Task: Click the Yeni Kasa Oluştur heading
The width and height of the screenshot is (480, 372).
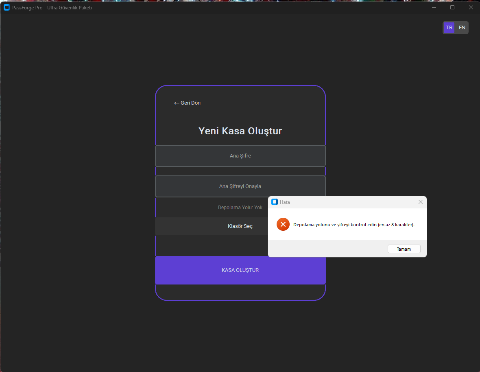Action: pos(240,131)
